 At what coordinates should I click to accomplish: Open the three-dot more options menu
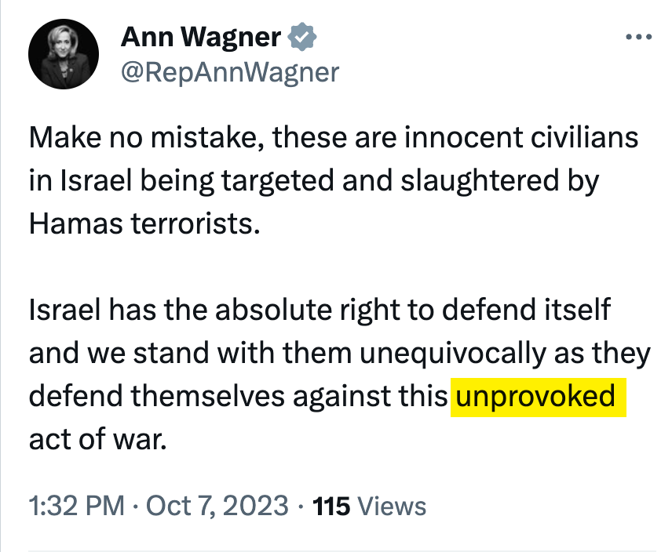(x=637, y=38)
